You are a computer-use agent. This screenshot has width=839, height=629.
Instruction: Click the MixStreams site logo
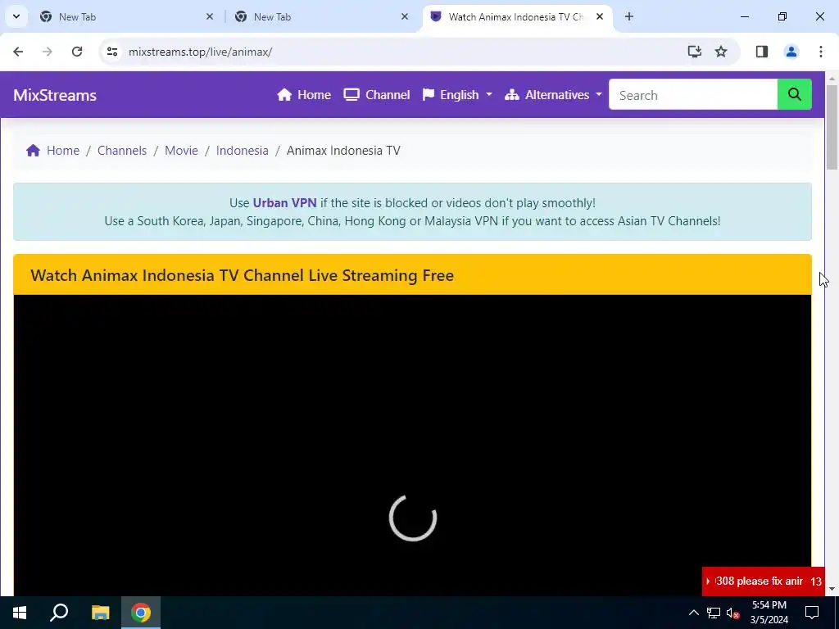55,95
